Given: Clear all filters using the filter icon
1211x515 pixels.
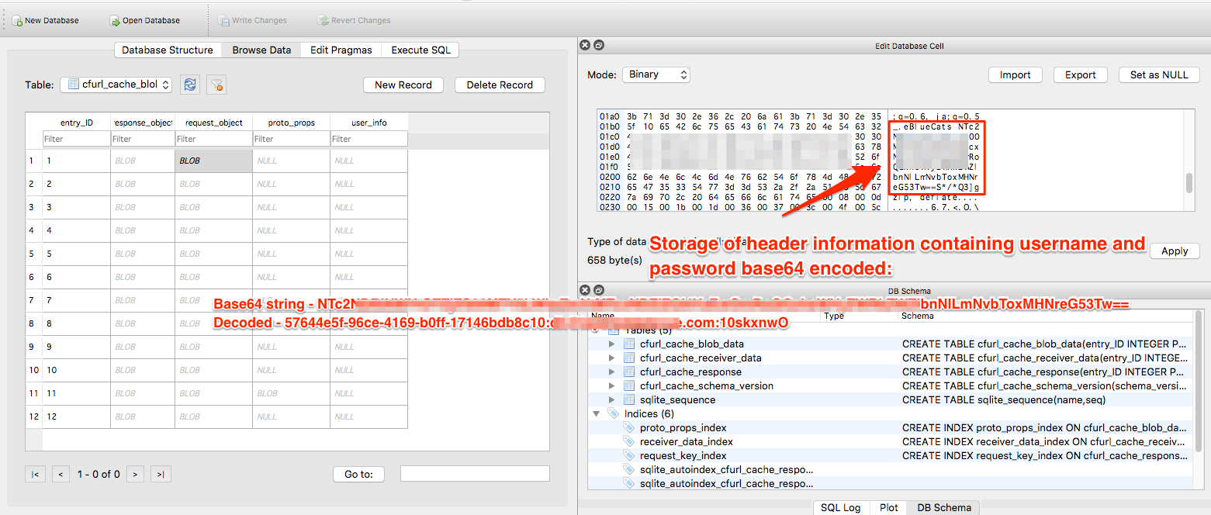Looking at the screenshot, I should 217,85.
